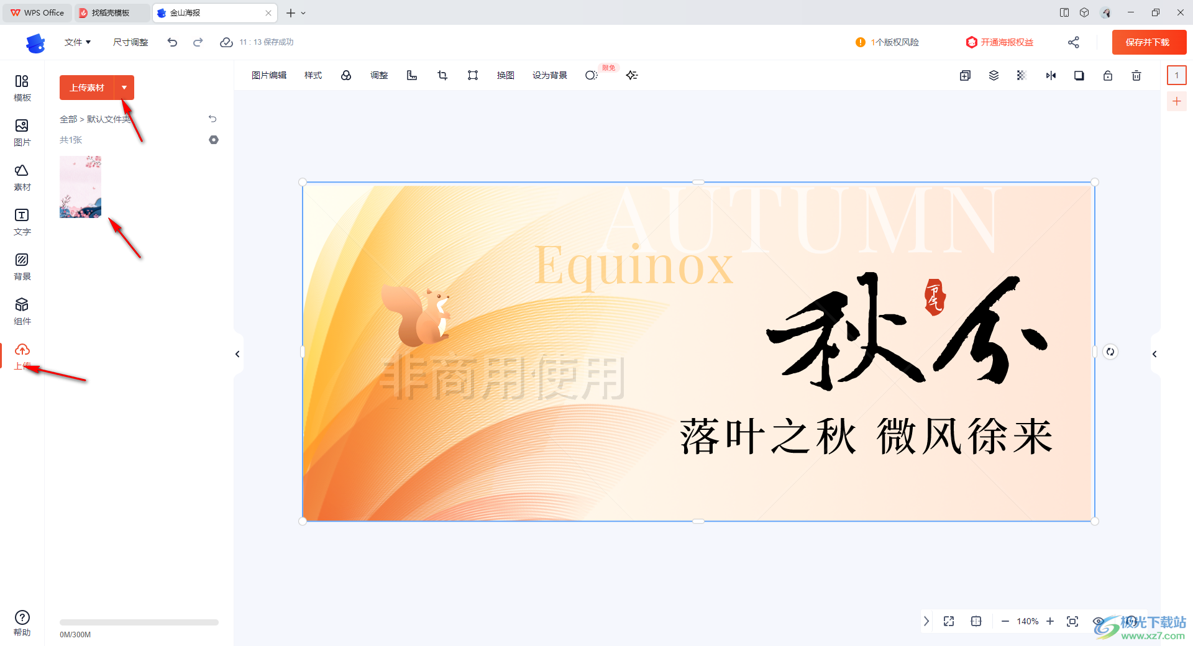Open the folder settings gear icon
This screenshot has height=646, width=1193.
(x=214, y=140)
